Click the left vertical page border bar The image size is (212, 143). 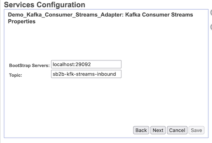tap(0, 71)
